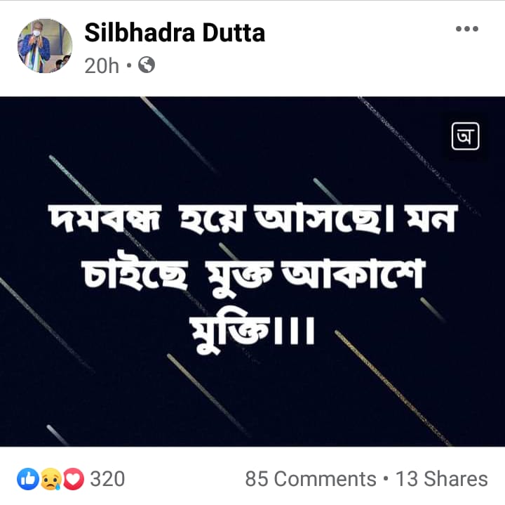This screenshot has height=505, width=505.
Task: Click the word হয়ে in the image
Action: (x=212, y=217)
